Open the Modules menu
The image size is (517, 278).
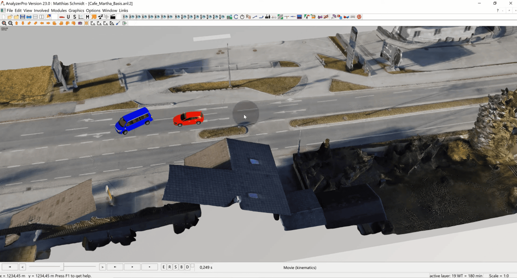59,11
